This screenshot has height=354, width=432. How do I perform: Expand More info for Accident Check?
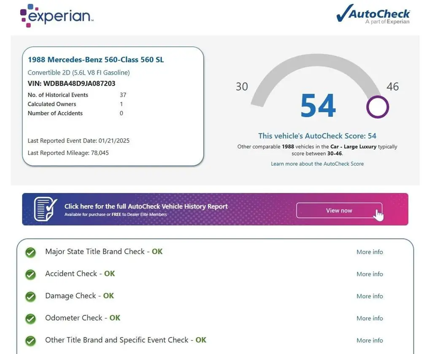370,274
